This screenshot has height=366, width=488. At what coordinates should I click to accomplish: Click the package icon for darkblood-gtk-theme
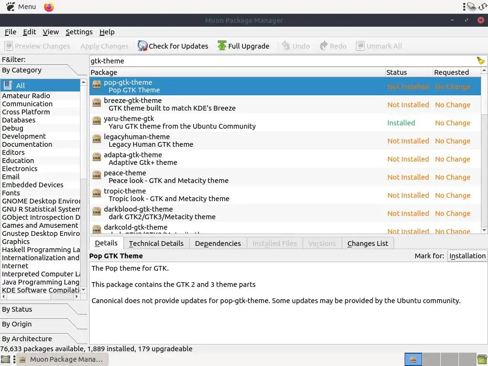[97, 211]
